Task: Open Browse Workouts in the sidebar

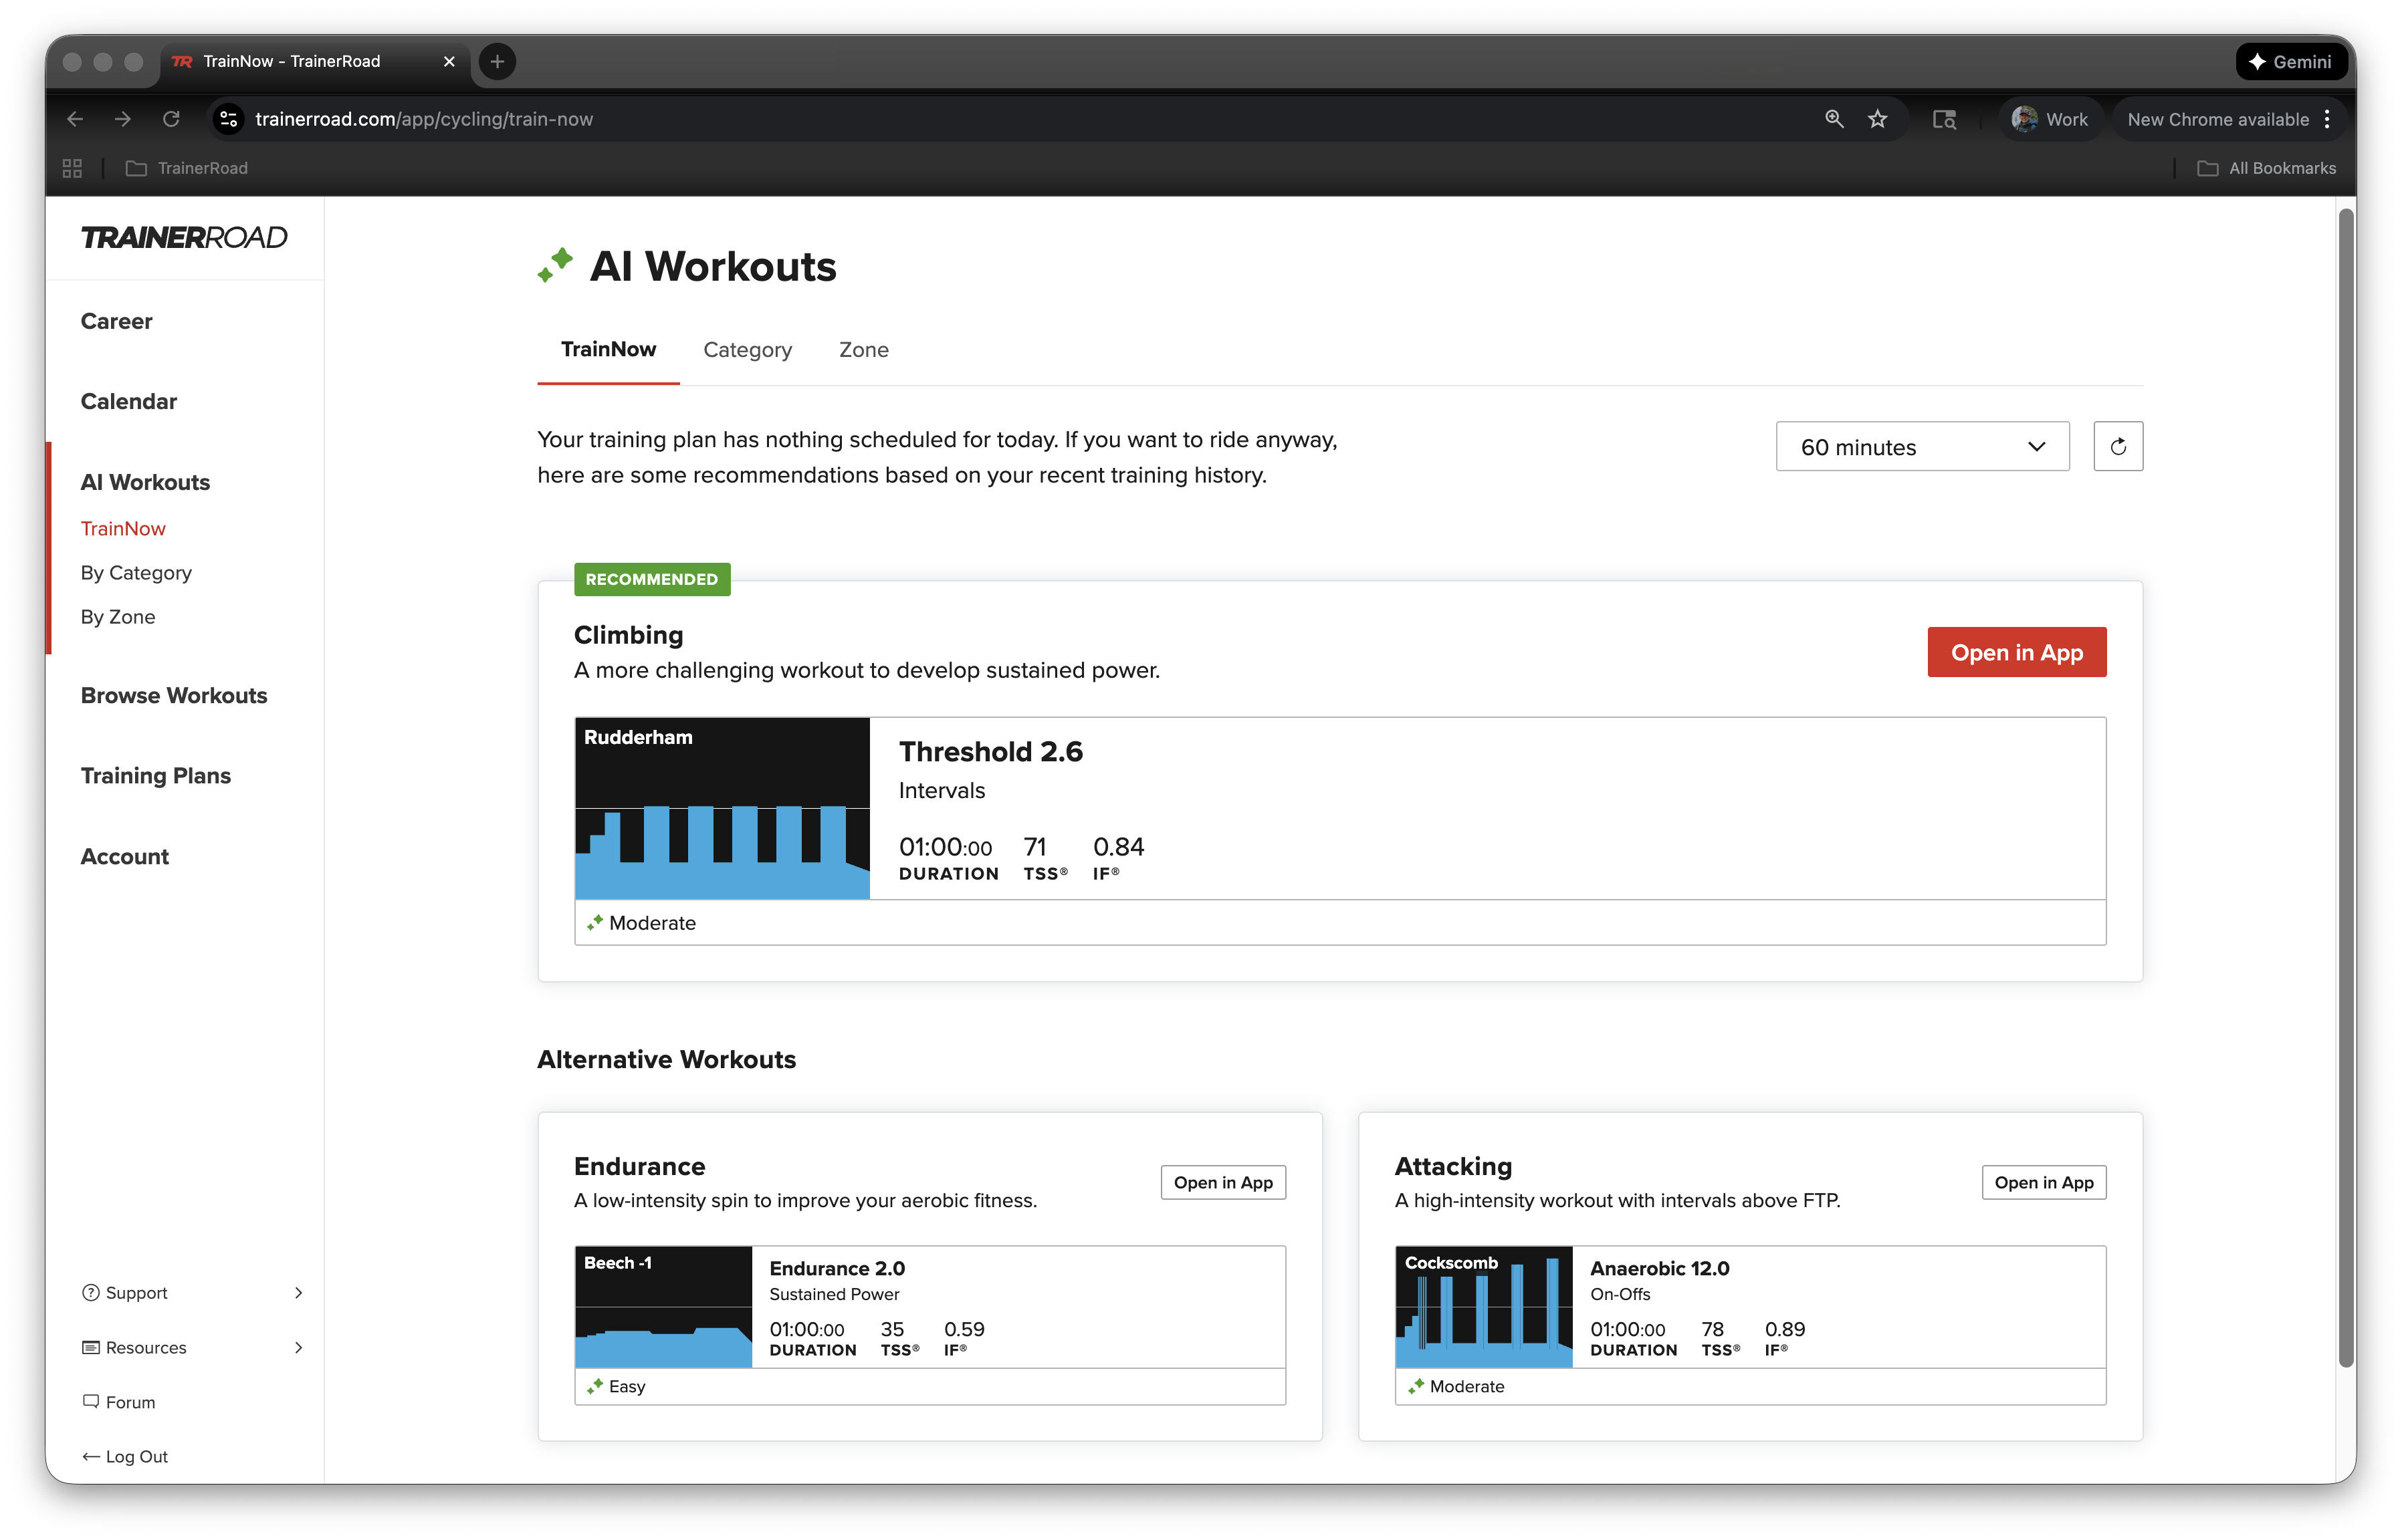Action: 174,695
